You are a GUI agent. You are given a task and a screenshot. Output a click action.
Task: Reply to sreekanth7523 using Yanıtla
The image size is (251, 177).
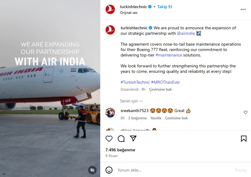pyautogui.click(x=156, y=118)
